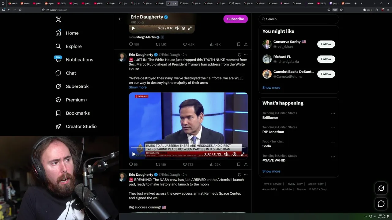Image resolution: width=392 pixels, height=220 pixels.
Task: Click the Bookmarks sidebar icon
Action: click(58, 113)
